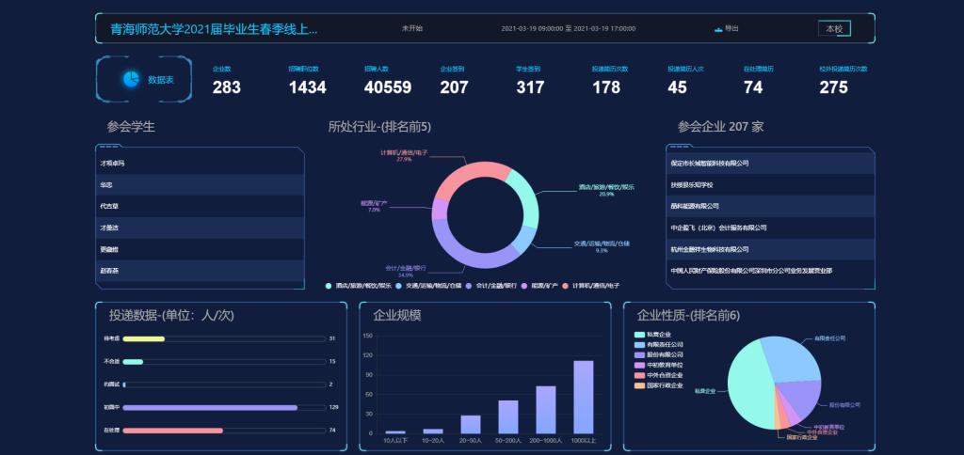This screenshot has width=964, height=455.
Task: Click the pie chart icon beside 数据表
Action: pyautogui.click(x=131, y=79)
